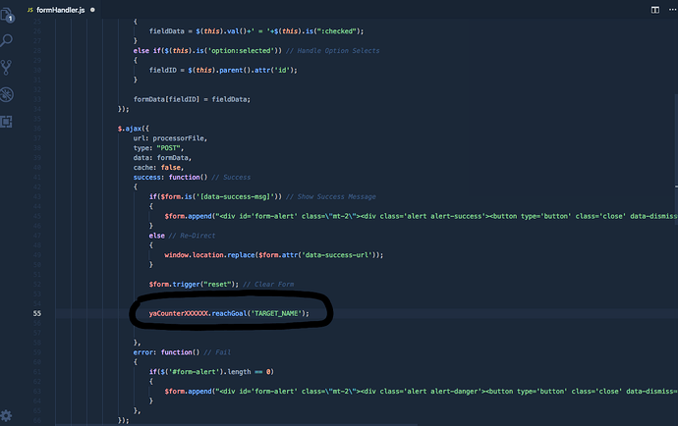This screenshot has width=678, height=426.
Task: Click the 'TARGET_NAME' string argument
Action: [278, 313]
